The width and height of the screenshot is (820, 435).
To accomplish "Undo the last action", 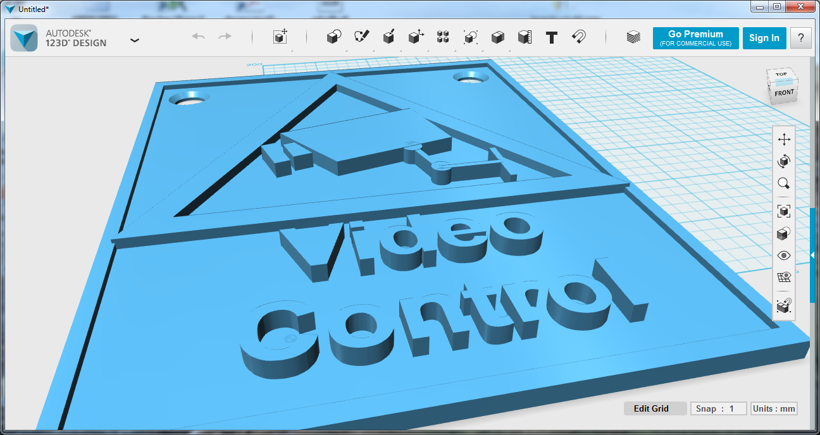I will [199, 37].
